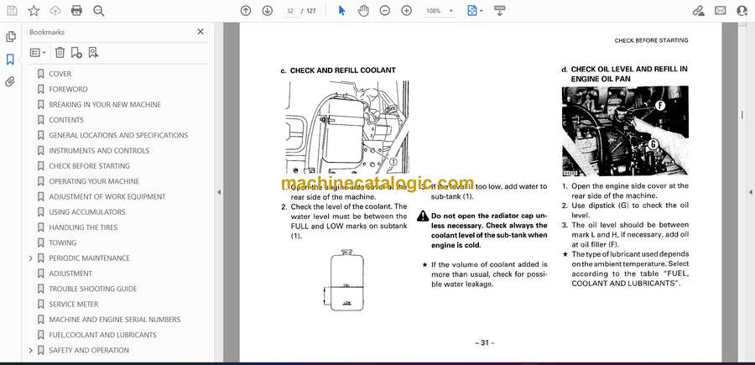Open the Find text magnifier icon
This screenshot has height=365, width=755.
[x=99, y=11]
